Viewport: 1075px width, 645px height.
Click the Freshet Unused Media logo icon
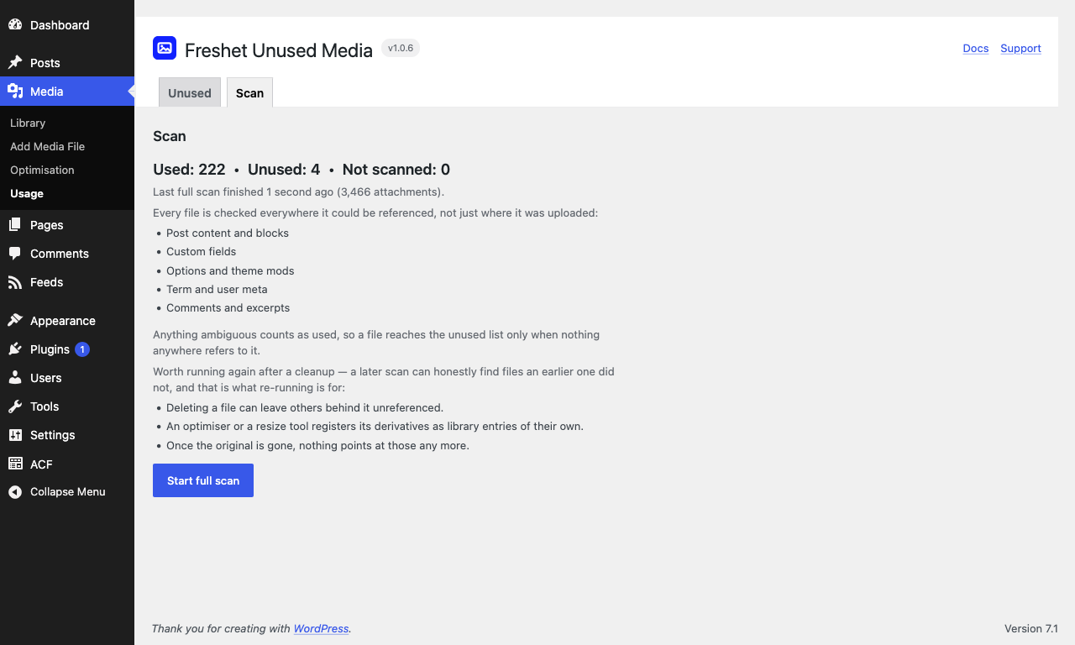pos(165,48)
